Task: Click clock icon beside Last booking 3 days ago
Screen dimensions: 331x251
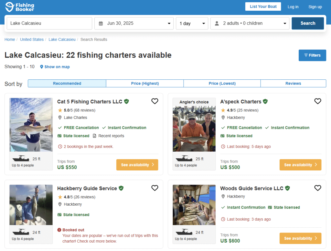Action: [223, 219]
